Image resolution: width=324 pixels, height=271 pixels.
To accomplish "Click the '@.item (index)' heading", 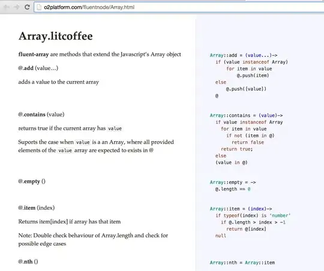I will 37,208.
